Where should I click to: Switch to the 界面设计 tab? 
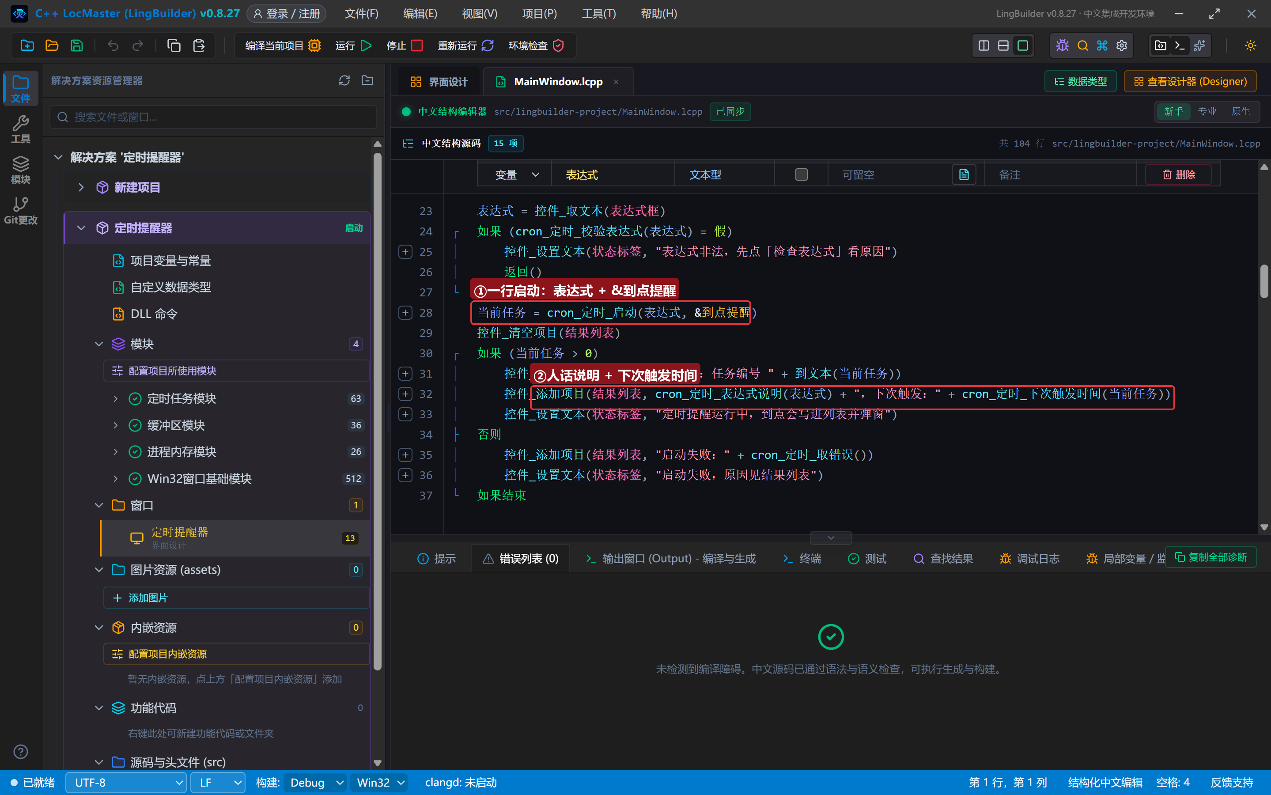[x=439, y=82]
